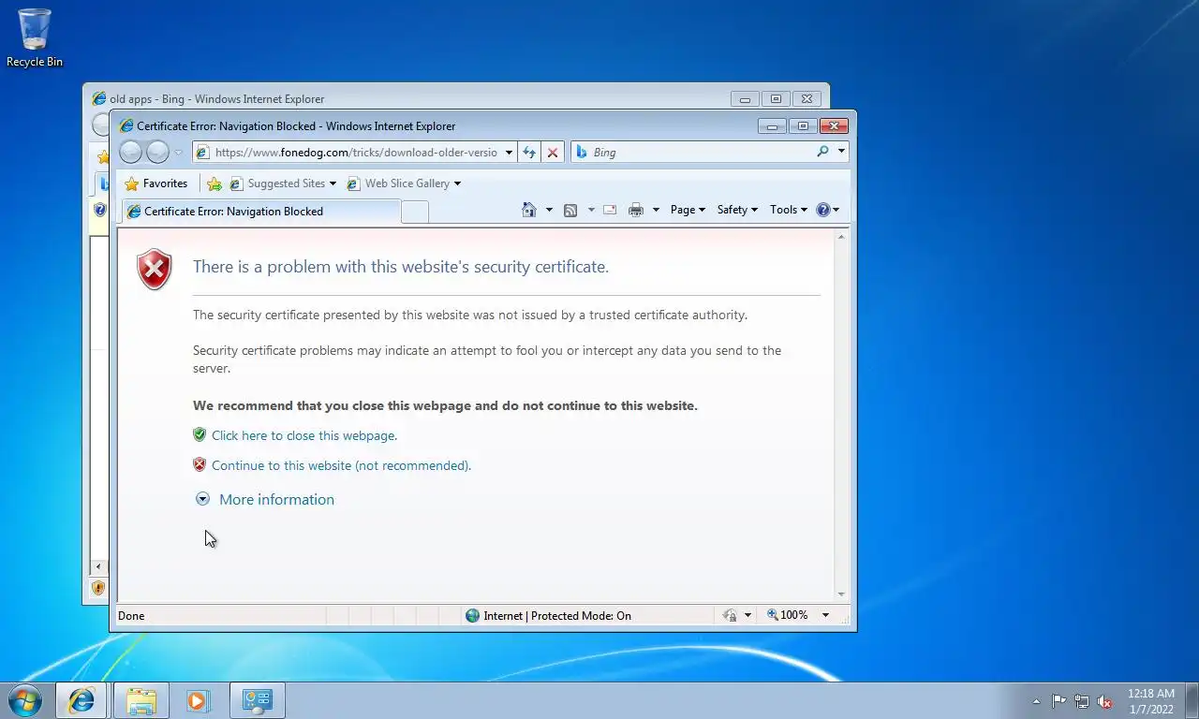Click the More information link text
Screen dimensions: 1199x719
tap(276, 499)
